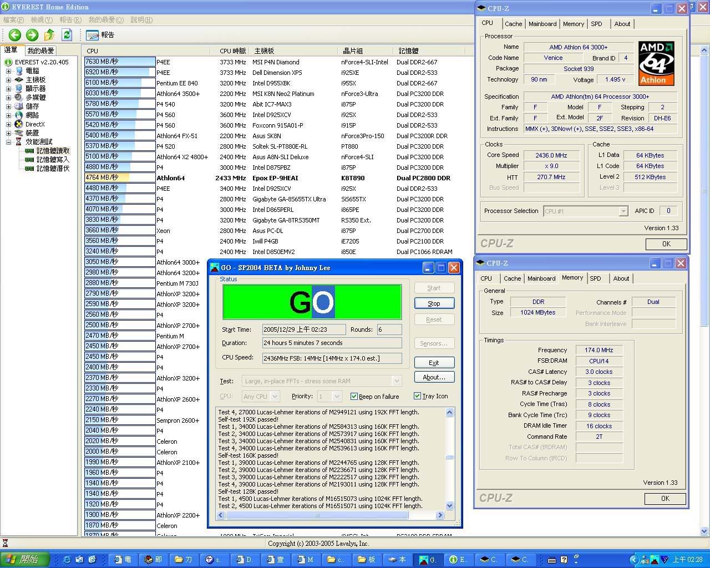Open the 檔案 menu in EVEREST

pos(14,20)
